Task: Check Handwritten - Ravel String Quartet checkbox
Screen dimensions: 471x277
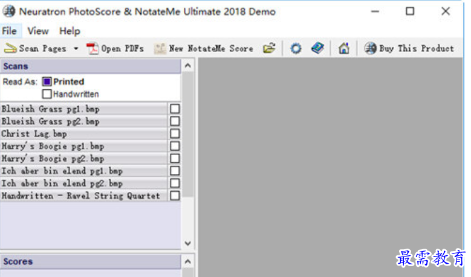Action: [175, 196]
